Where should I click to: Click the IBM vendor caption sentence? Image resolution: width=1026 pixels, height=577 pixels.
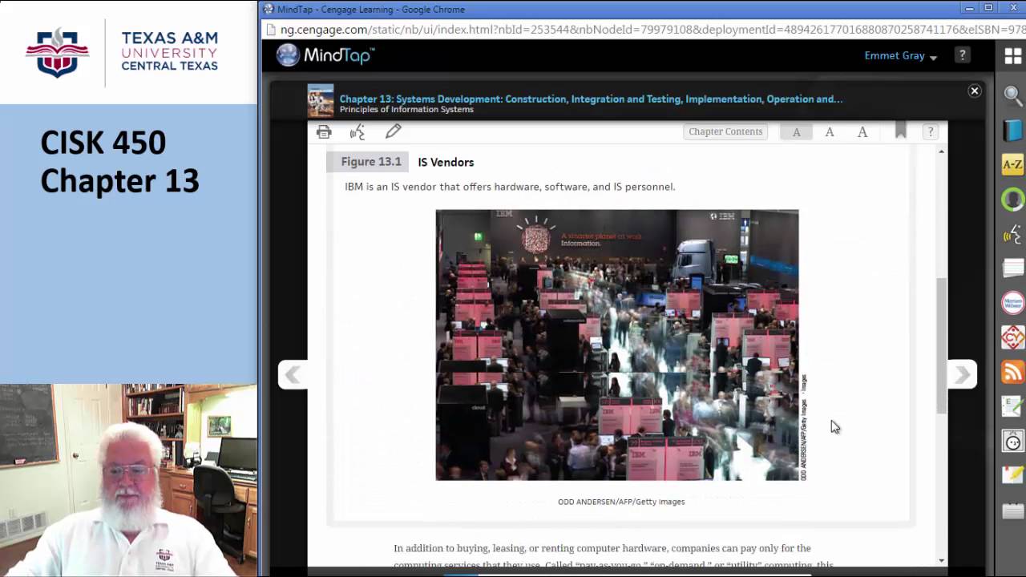coord(510,187)
